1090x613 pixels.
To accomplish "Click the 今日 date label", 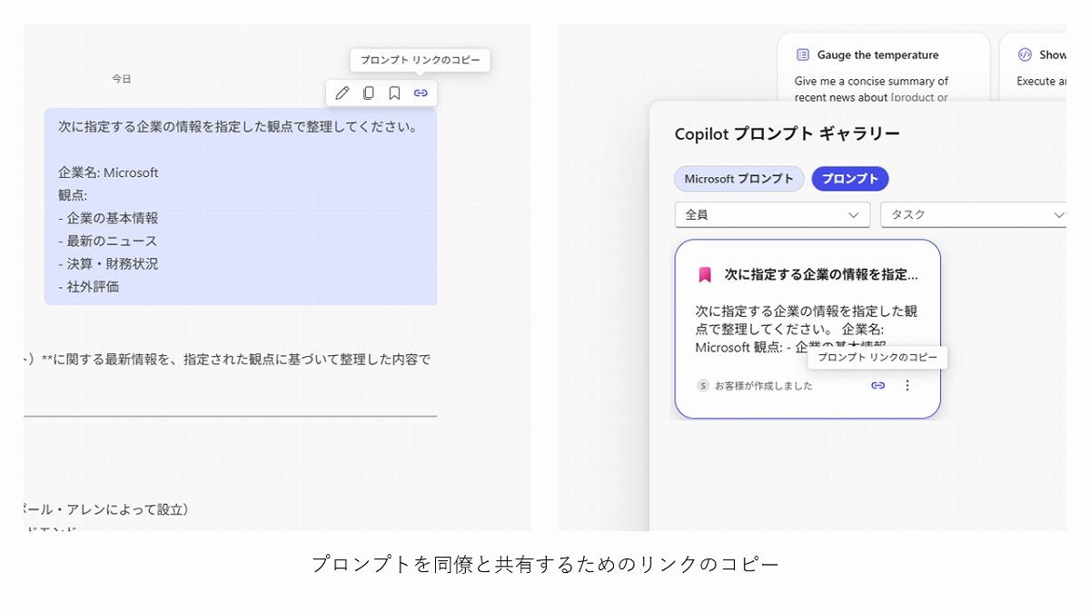I will 122,79.
